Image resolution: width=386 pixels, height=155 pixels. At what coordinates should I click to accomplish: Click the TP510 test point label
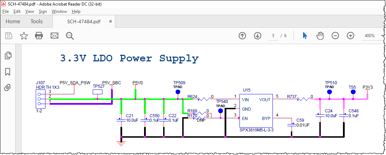coord(331,83)
